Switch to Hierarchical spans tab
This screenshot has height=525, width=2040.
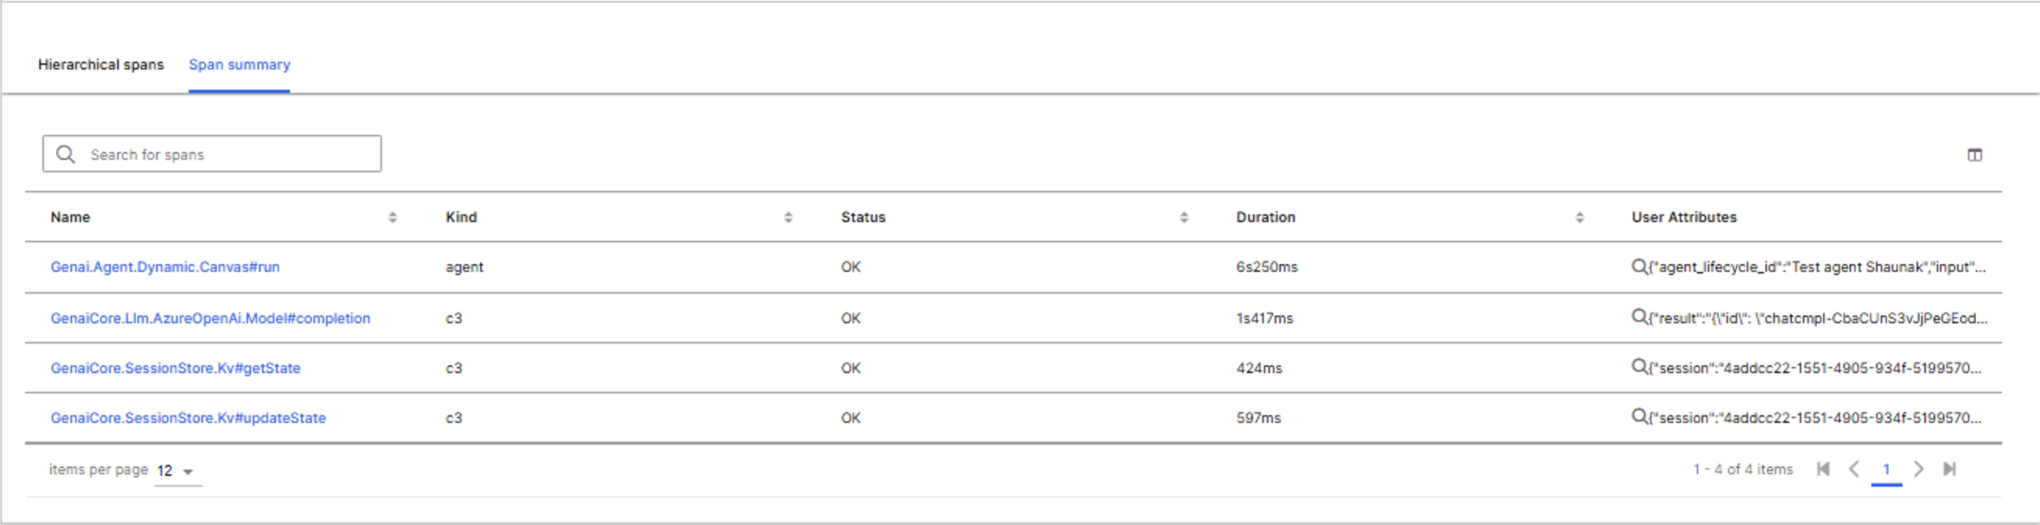click(x=101, y=65)
